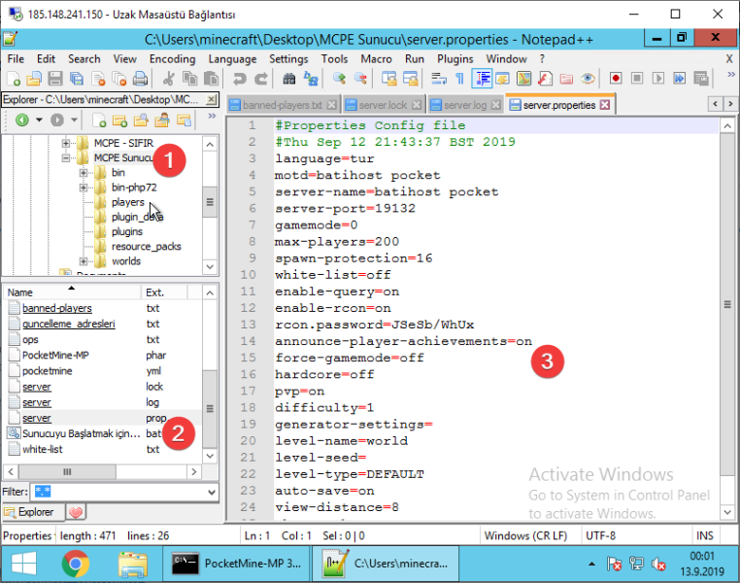
Task: Click the Explorer panel New Folder icon
Action: pyautogui.click(x=119, y=120)
